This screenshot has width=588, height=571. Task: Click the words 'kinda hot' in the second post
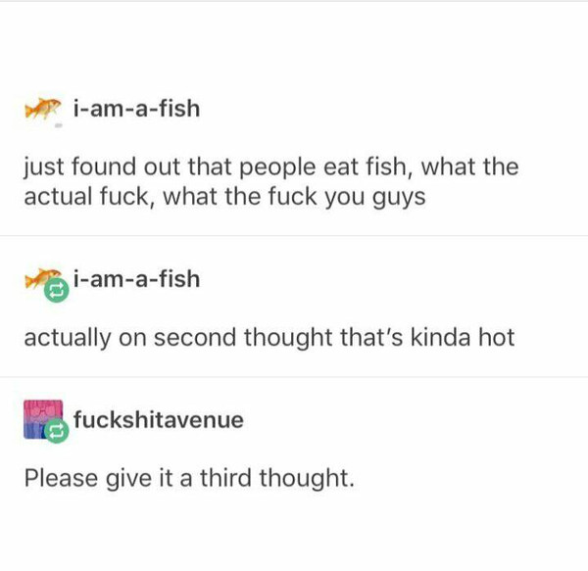tap(463, 337)
